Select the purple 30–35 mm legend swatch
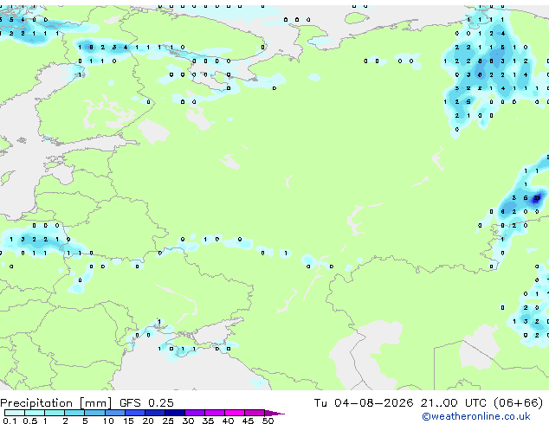549x424 pixels. point(195,413)
